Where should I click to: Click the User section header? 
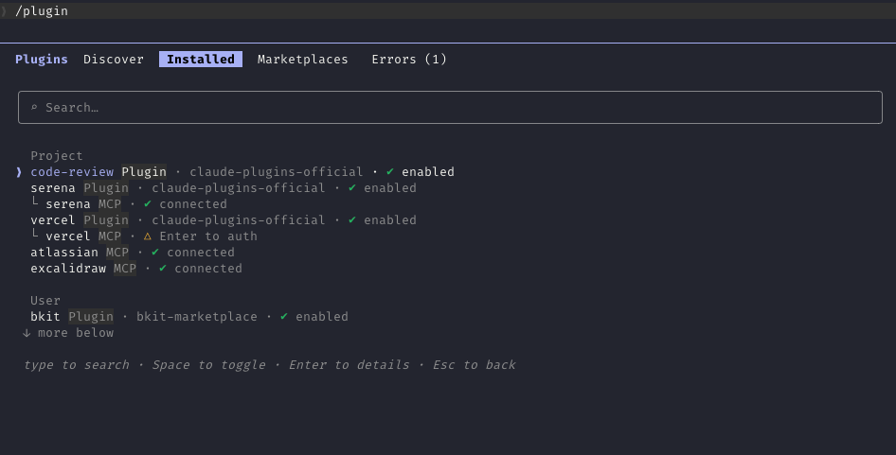(x=45, y=300)
